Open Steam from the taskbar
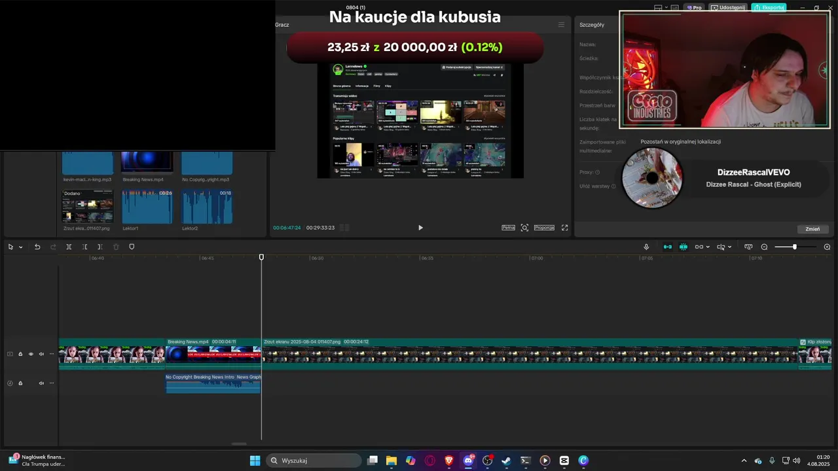 tap(506, 461)
